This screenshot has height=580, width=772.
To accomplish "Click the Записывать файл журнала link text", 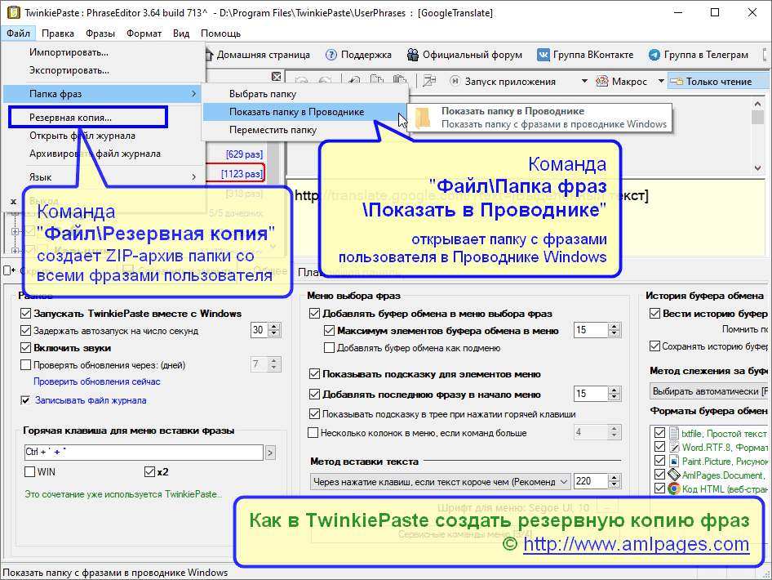I will click(91, 400).
